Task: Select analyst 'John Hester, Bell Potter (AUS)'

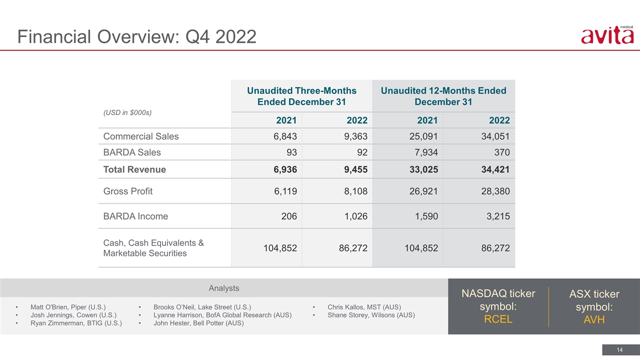Action: pyautogui.click(x=198, y=323)
